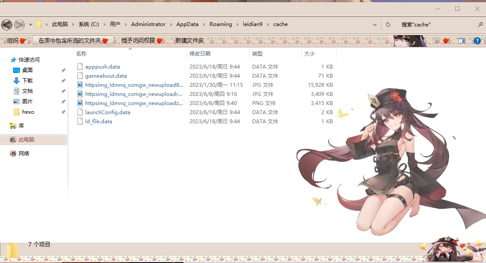Navigate to AppData breadcrumb

click(187, 24)
